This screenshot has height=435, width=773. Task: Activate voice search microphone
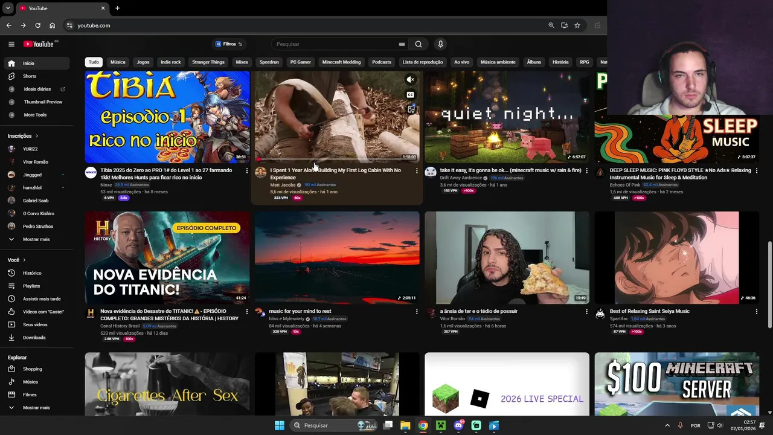pos(440,44)
